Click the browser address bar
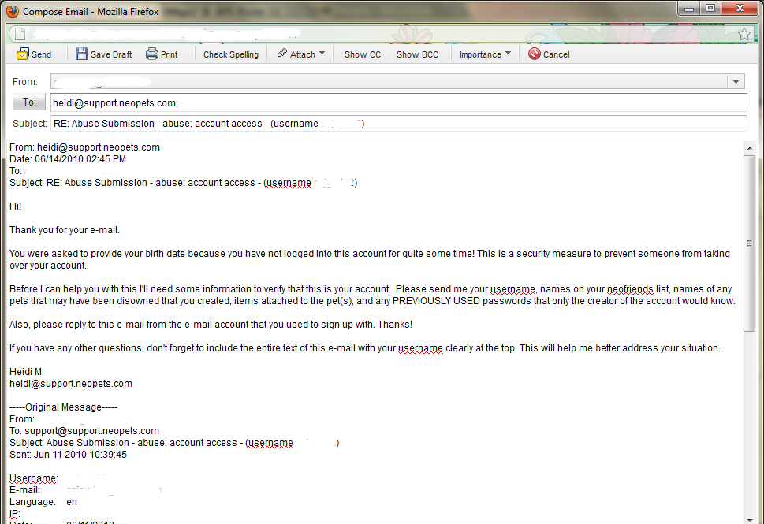Screen dimensions: 764x524 click(x=380, y=34)
